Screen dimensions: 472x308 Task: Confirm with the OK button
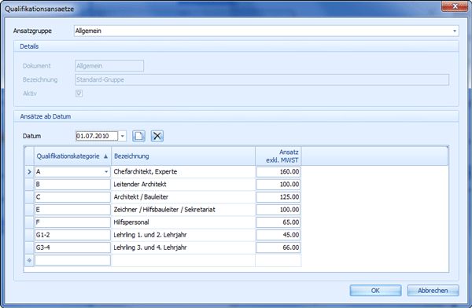pyautogui.click(x=375, y=291)
